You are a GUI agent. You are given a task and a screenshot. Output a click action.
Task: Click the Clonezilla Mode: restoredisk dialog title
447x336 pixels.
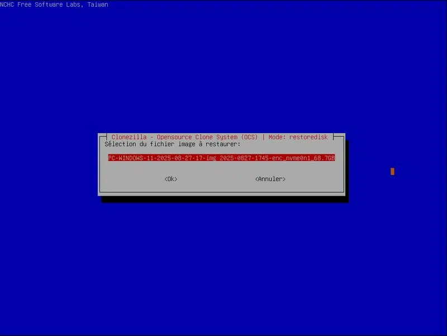click(220, 137)
